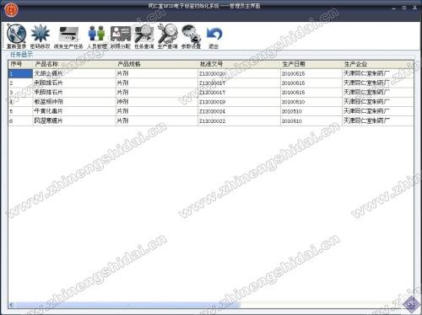Viewport: 422px width, 315px height.
Task: Click the diamond icon at bottom right
Action: coord(411,303)
